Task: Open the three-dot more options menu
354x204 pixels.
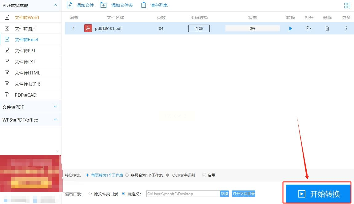Action: [x=346, y=29]
